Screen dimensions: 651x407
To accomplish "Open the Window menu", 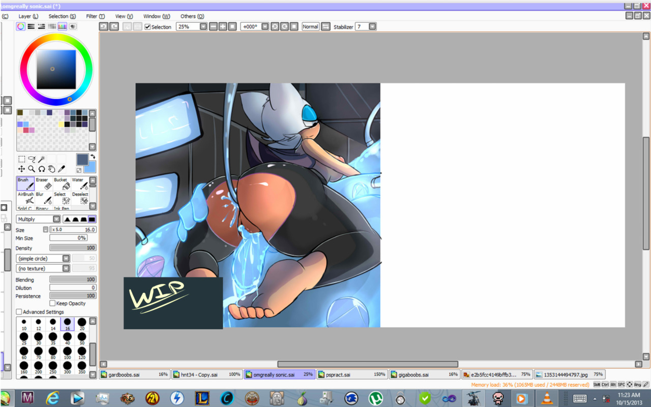I will [157, 16].
